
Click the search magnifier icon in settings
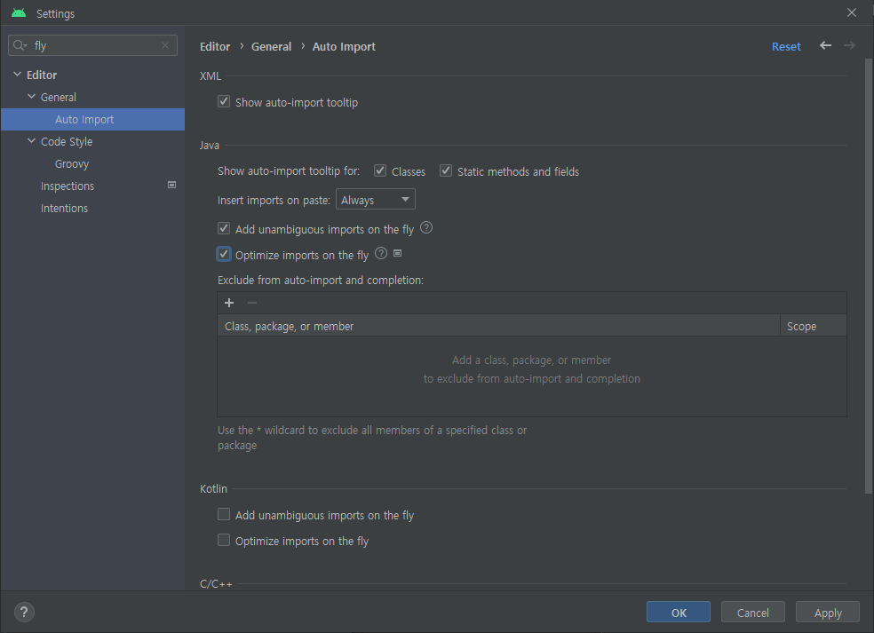tap(20, 45)
